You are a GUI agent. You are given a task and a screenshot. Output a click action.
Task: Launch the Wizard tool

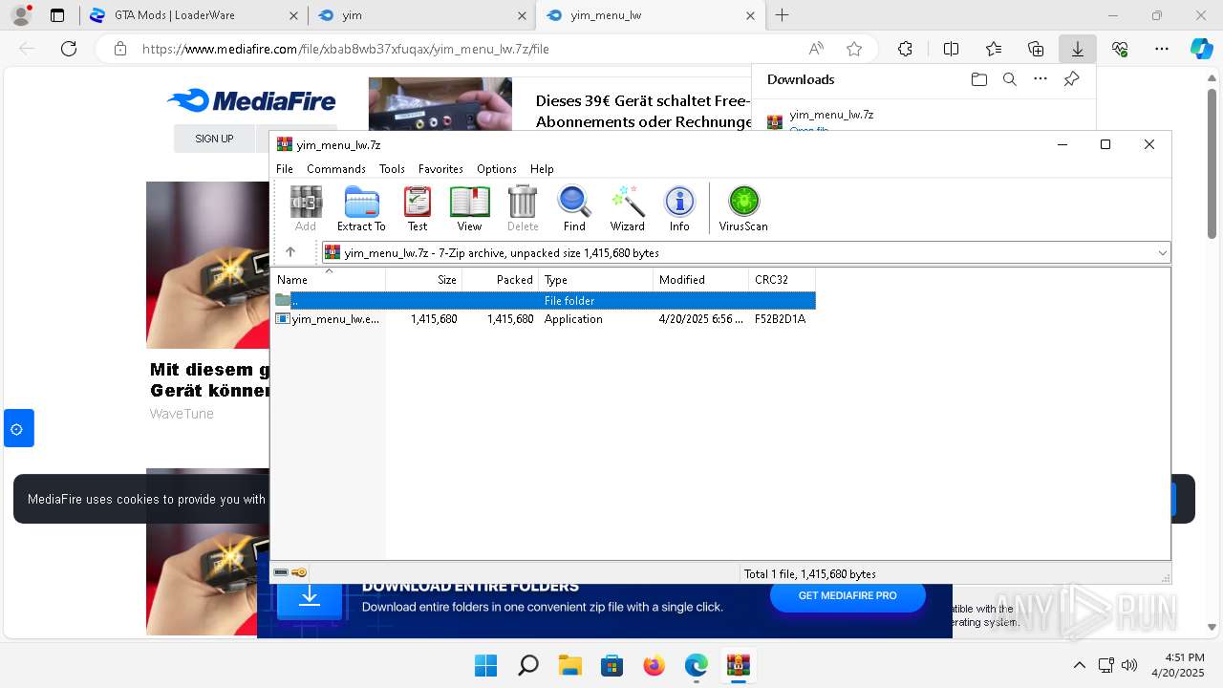click(628, 208)
